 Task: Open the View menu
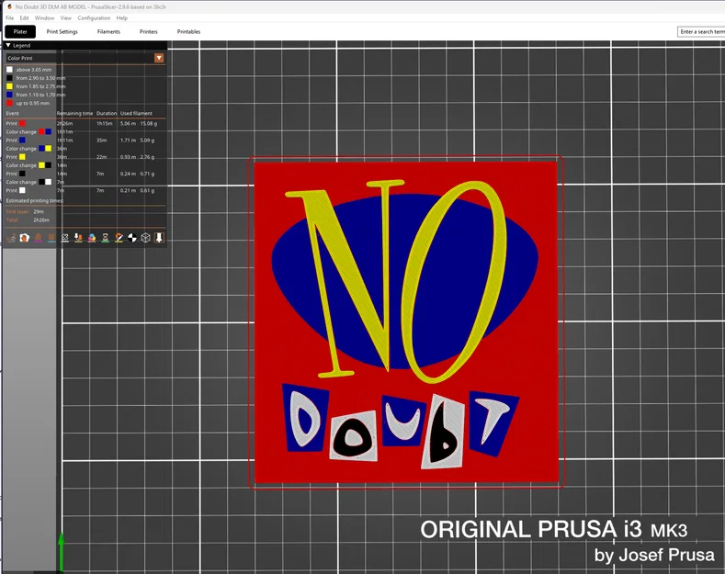tap(65, 18)
